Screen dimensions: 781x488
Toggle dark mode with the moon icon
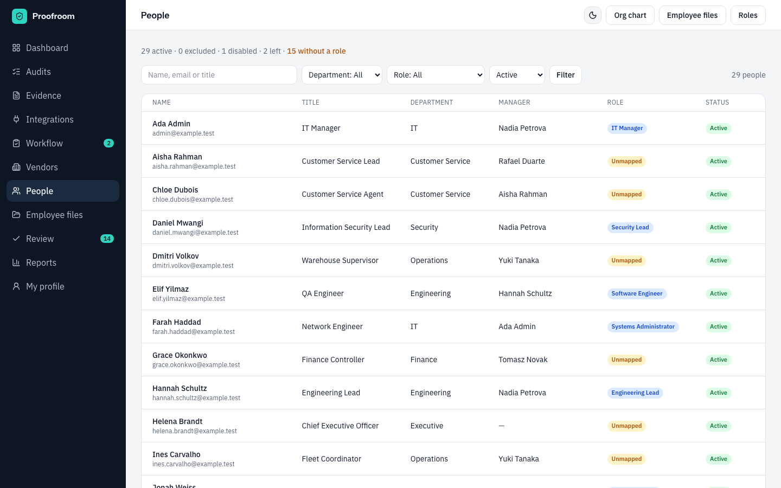[x=593, y=15]
